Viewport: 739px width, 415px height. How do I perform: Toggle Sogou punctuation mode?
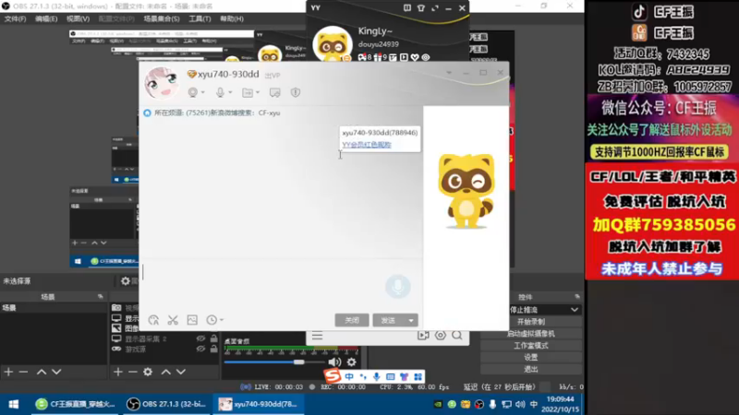[x=363, y=376]
